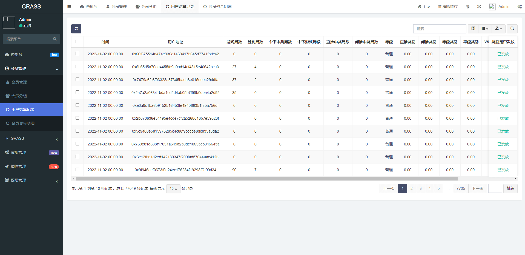Check the select-all checkbox in table header
525x255 pixels.
pyautogui.click(x=77, y=42)
